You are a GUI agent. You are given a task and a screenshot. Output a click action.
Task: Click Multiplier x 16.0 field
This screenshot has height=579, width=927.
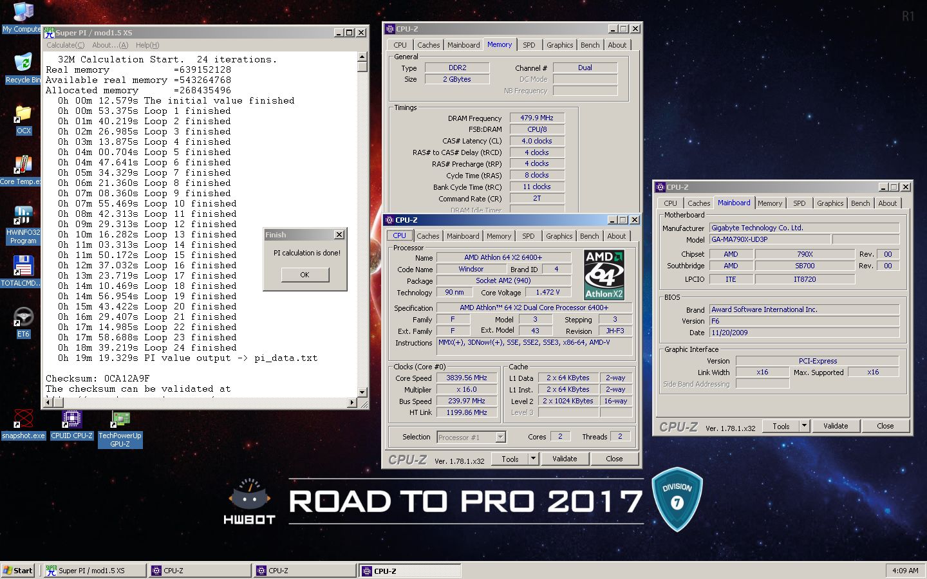[467, 390]
